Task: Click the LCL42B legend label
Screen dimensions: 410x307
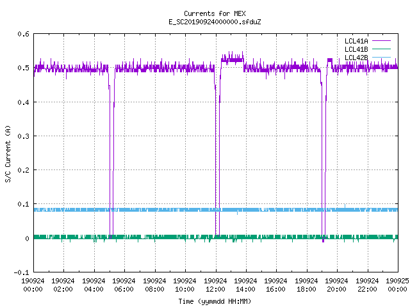Action: pos(356,58)
